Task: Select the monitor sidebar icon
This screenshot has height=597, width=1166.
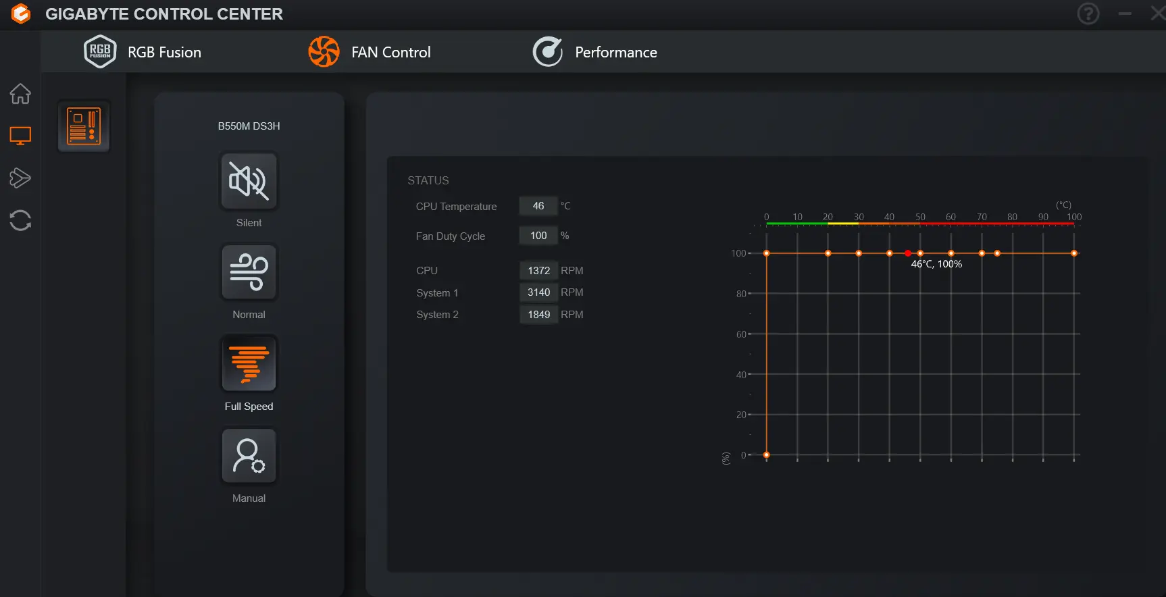Action: click(20, 136)
